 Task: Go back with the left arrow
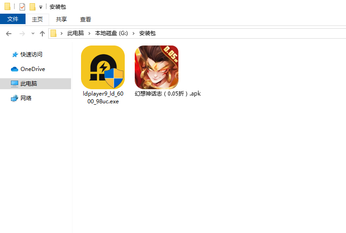[9, 34]
